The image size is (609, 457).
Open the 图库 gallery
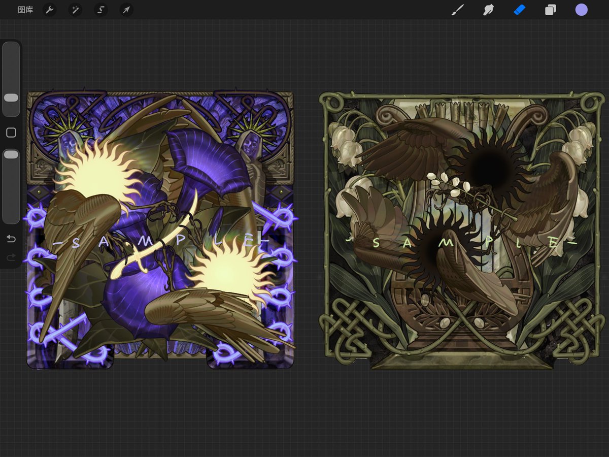(x=25, y=10)
